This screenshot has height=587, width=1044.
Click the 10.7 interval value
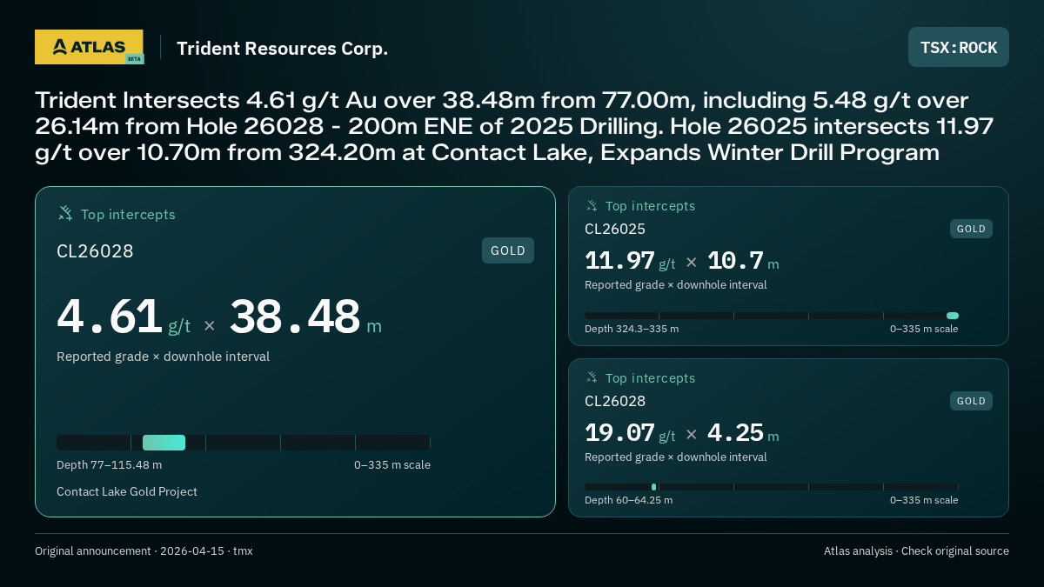click(736, 261)
